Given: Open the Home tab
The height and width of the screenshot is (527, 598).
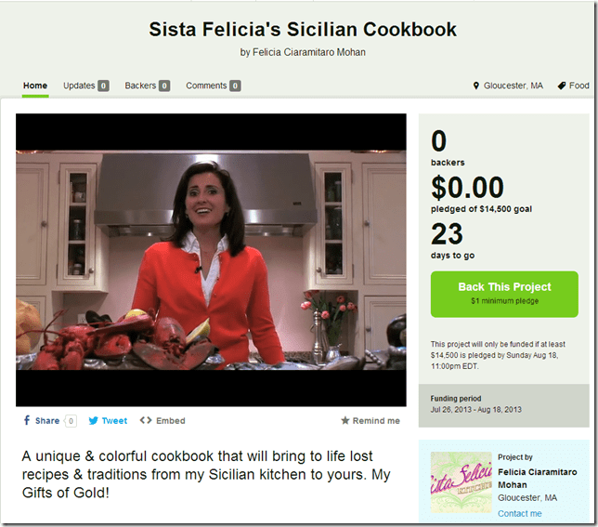Looking at the screenshot, I should coord(35,86).
